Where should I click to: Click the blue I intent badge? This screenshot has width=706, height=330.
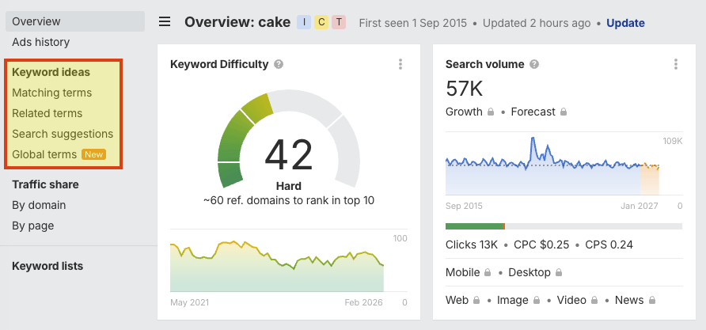click(x=304, y=22)
